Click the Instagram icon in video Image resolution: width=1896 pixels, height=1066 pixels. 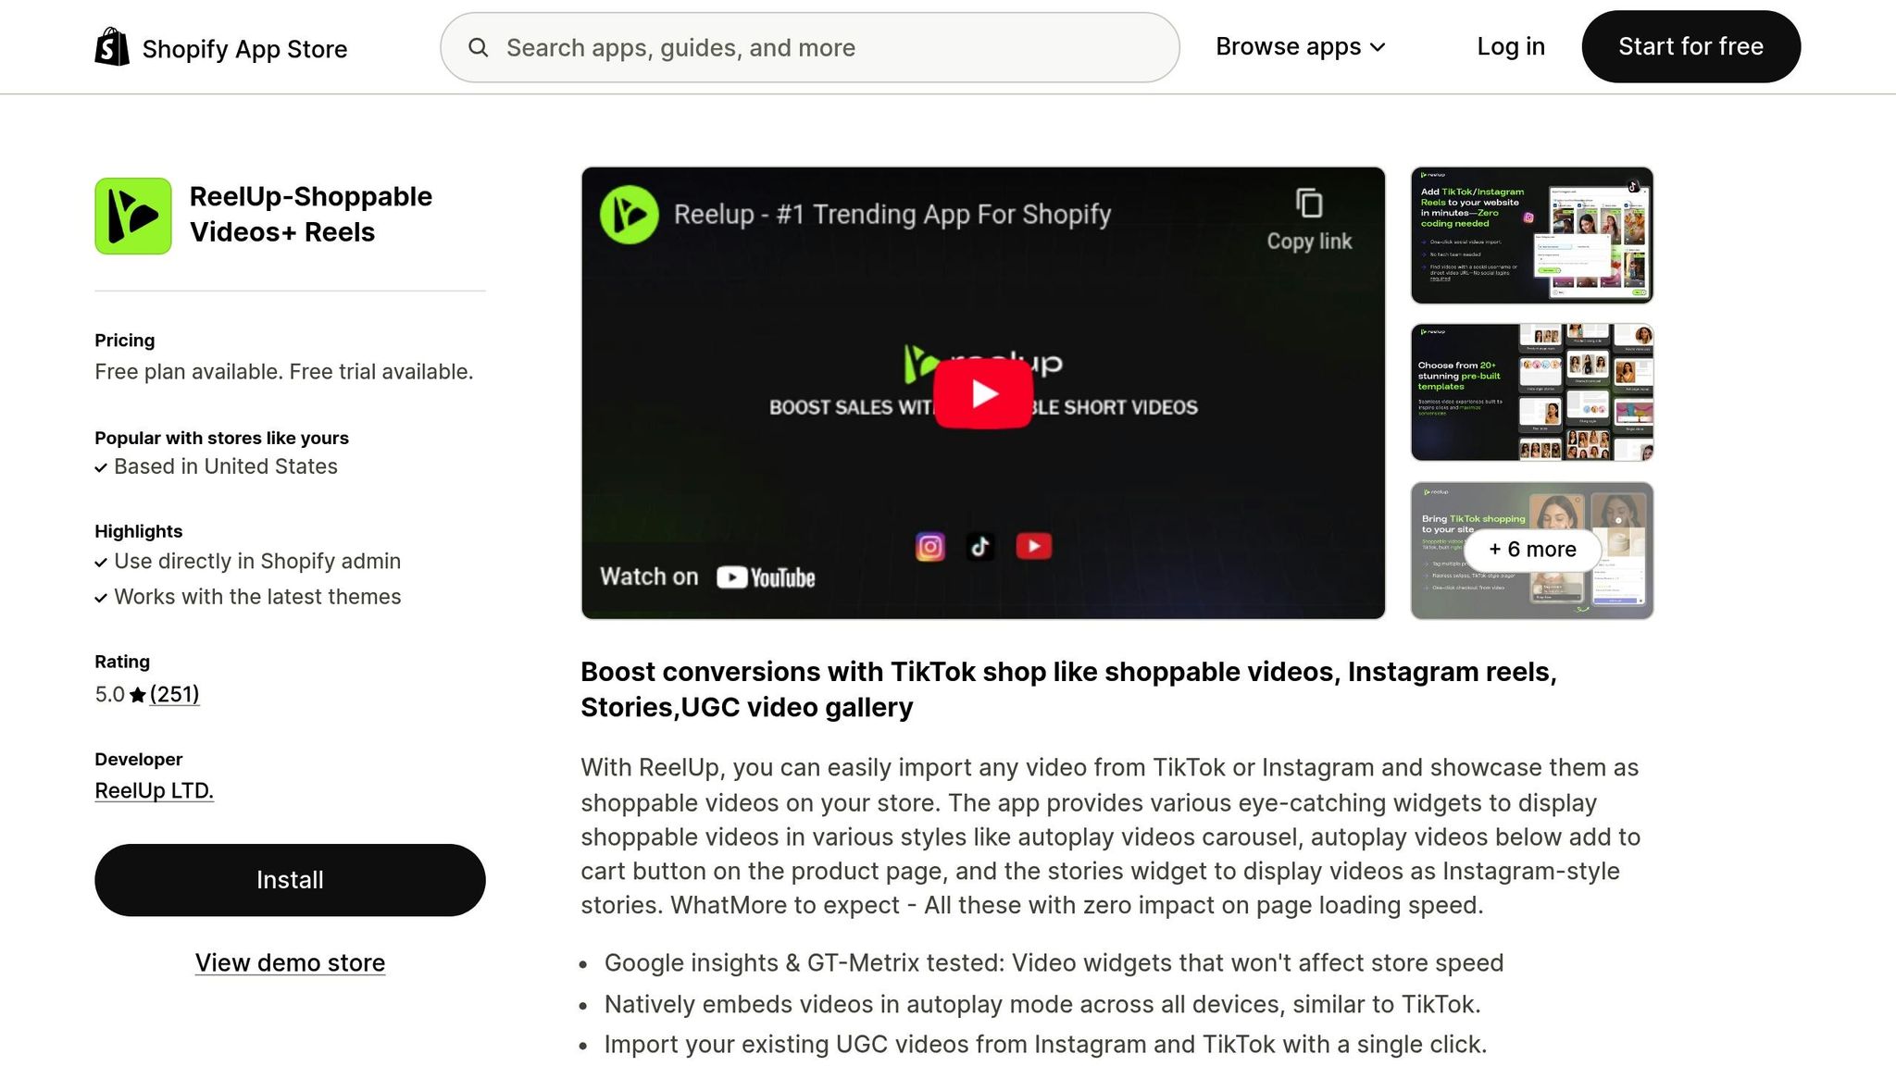coord(929,547)
